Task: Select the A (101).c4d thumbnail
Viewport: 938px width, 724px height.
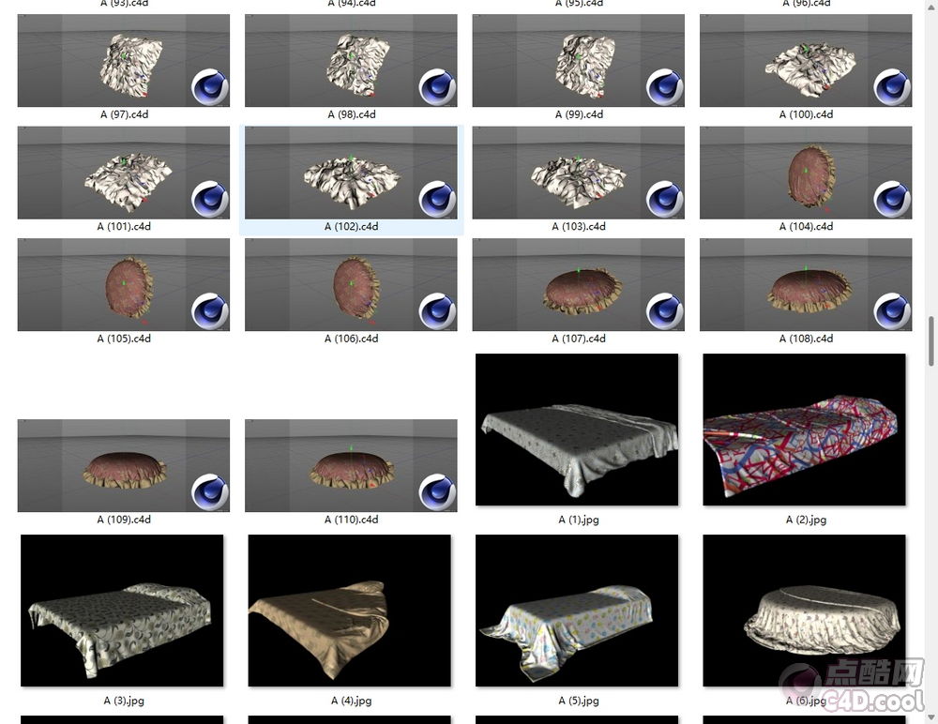Action: point(124,173)
